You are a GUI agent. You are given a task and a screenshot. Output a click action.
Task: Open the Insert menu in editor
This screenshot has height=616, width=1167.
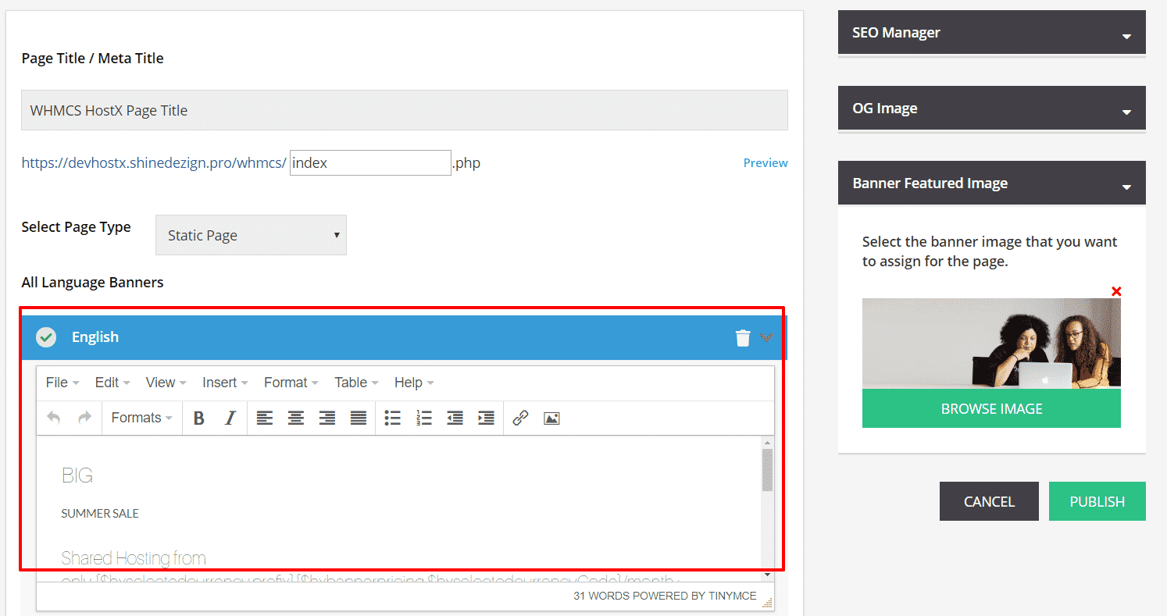pos(224,383)
